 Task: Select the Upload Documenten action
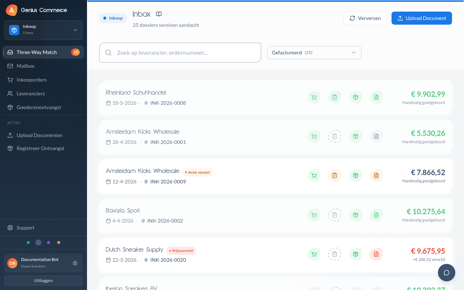tap(43, 135)
